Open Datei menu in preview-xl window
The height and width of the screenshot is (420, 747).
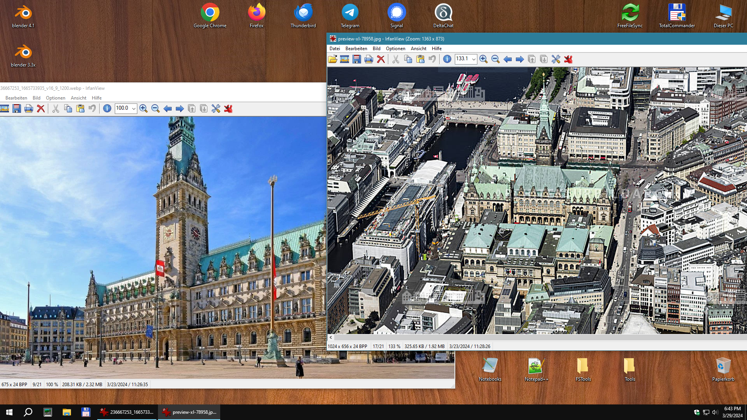click(335, 49)
